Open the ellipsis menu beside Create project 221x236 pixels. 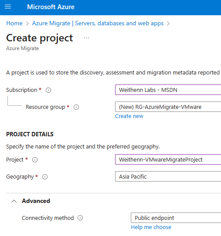[87, 38]
